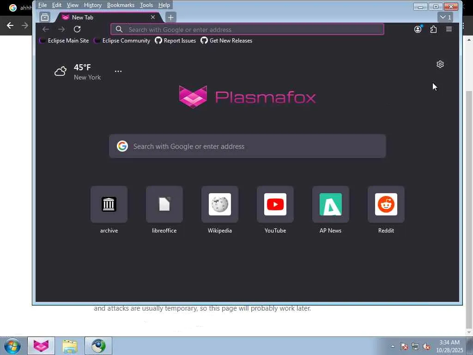Click the globe browser taskbar icon
Screen dimensions: 473x355
(98, 346)
